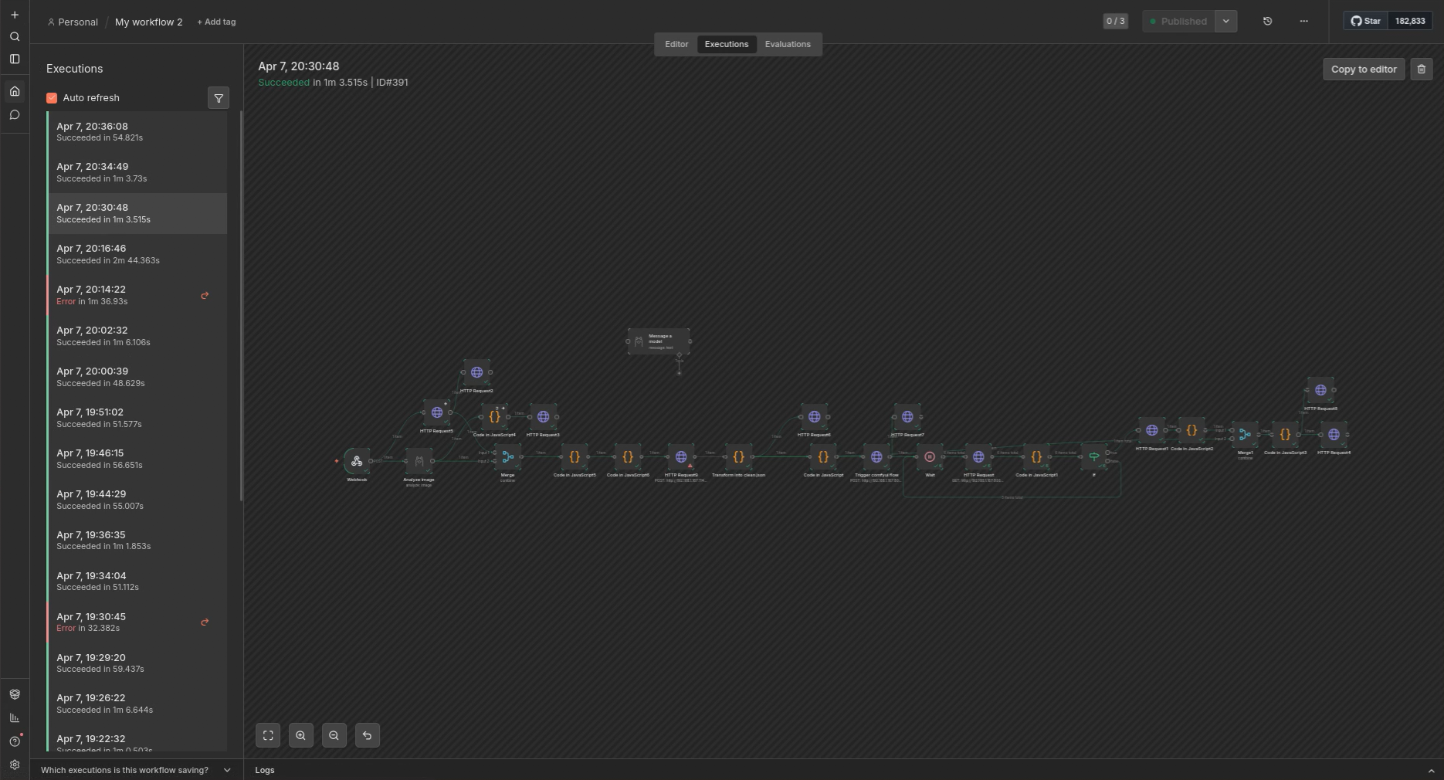Screen dimensions: 1444x780
Task: Switch to the Evaluations tab
Action: [x=788, y=45]
